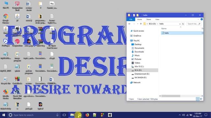Select This PC in navigation pane

[x=136, y=41]
